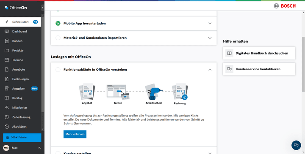Viewport: 305px width, 154px height.
Task: Open the Aktivitäten history icon
Action: click(7, 126)
